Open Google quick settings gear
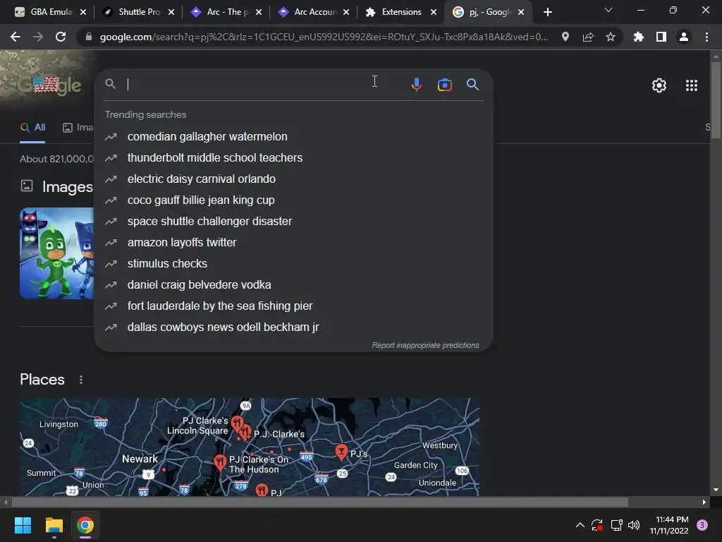This screenshot has width=722, height=542. coord(659,85)
